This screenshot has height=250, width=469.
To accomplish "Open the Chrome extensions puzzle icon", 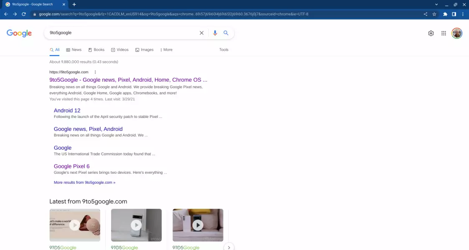I will (x=445, y=14).
